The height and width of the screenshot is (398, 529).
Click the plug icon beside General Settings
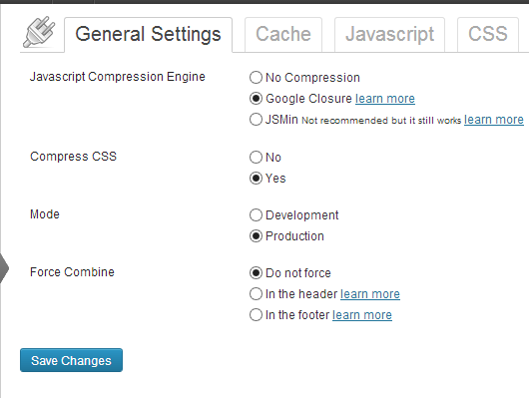coord(39,32)
